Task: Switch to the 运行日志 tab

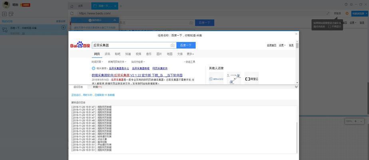Action: click(x=78, y=87)
